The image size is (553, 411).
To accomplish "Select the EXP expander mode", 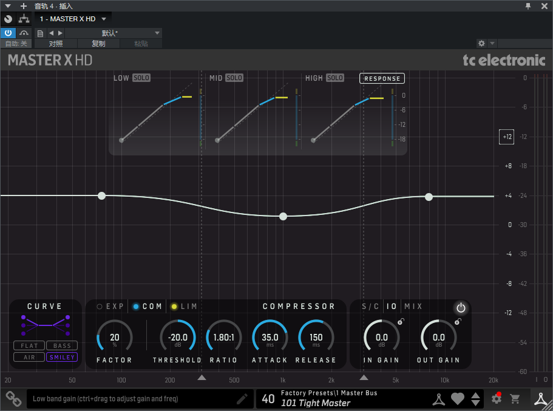I will 110,307.
